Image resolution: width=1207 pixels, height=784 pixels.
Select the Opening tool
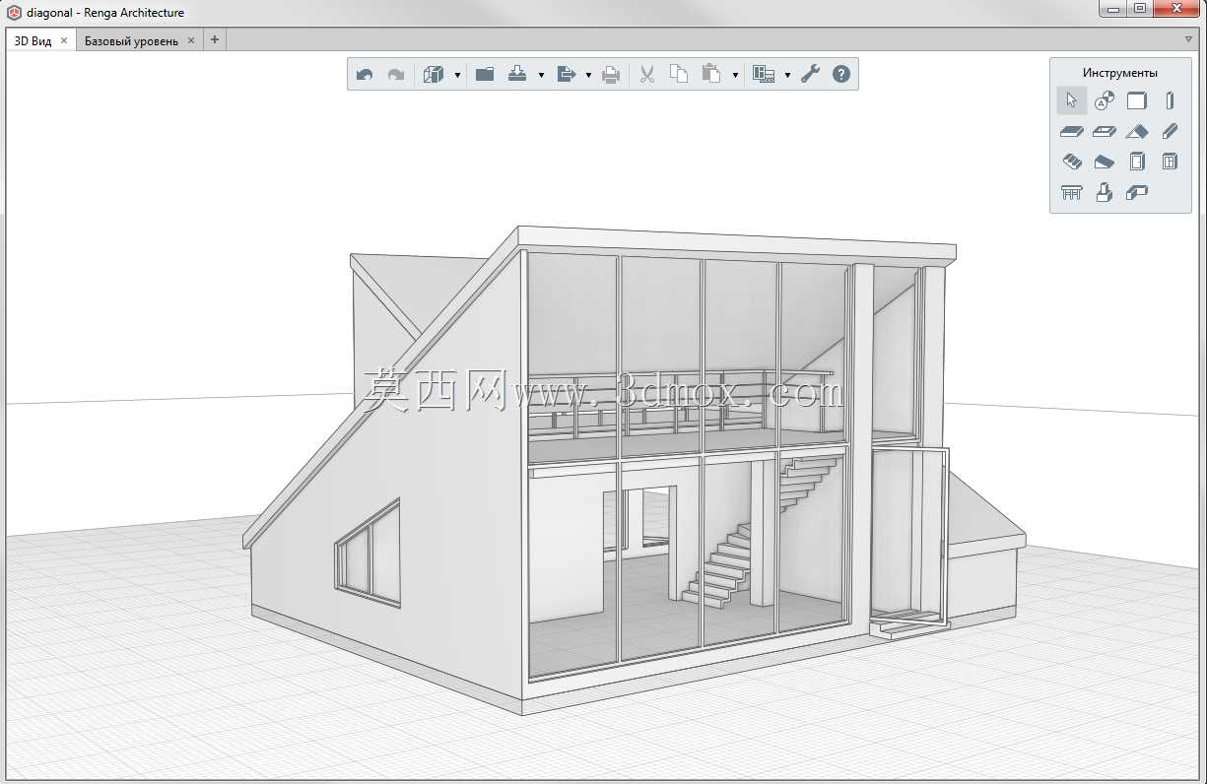pos(1105,131)
